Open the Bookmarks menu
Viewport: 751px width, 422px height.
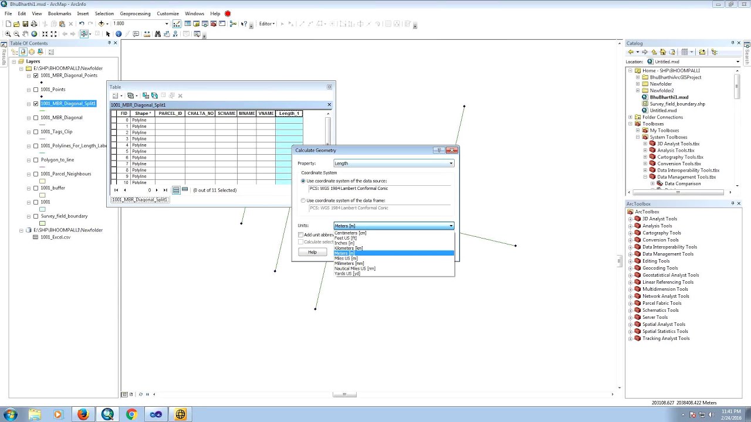pos(59,13)
